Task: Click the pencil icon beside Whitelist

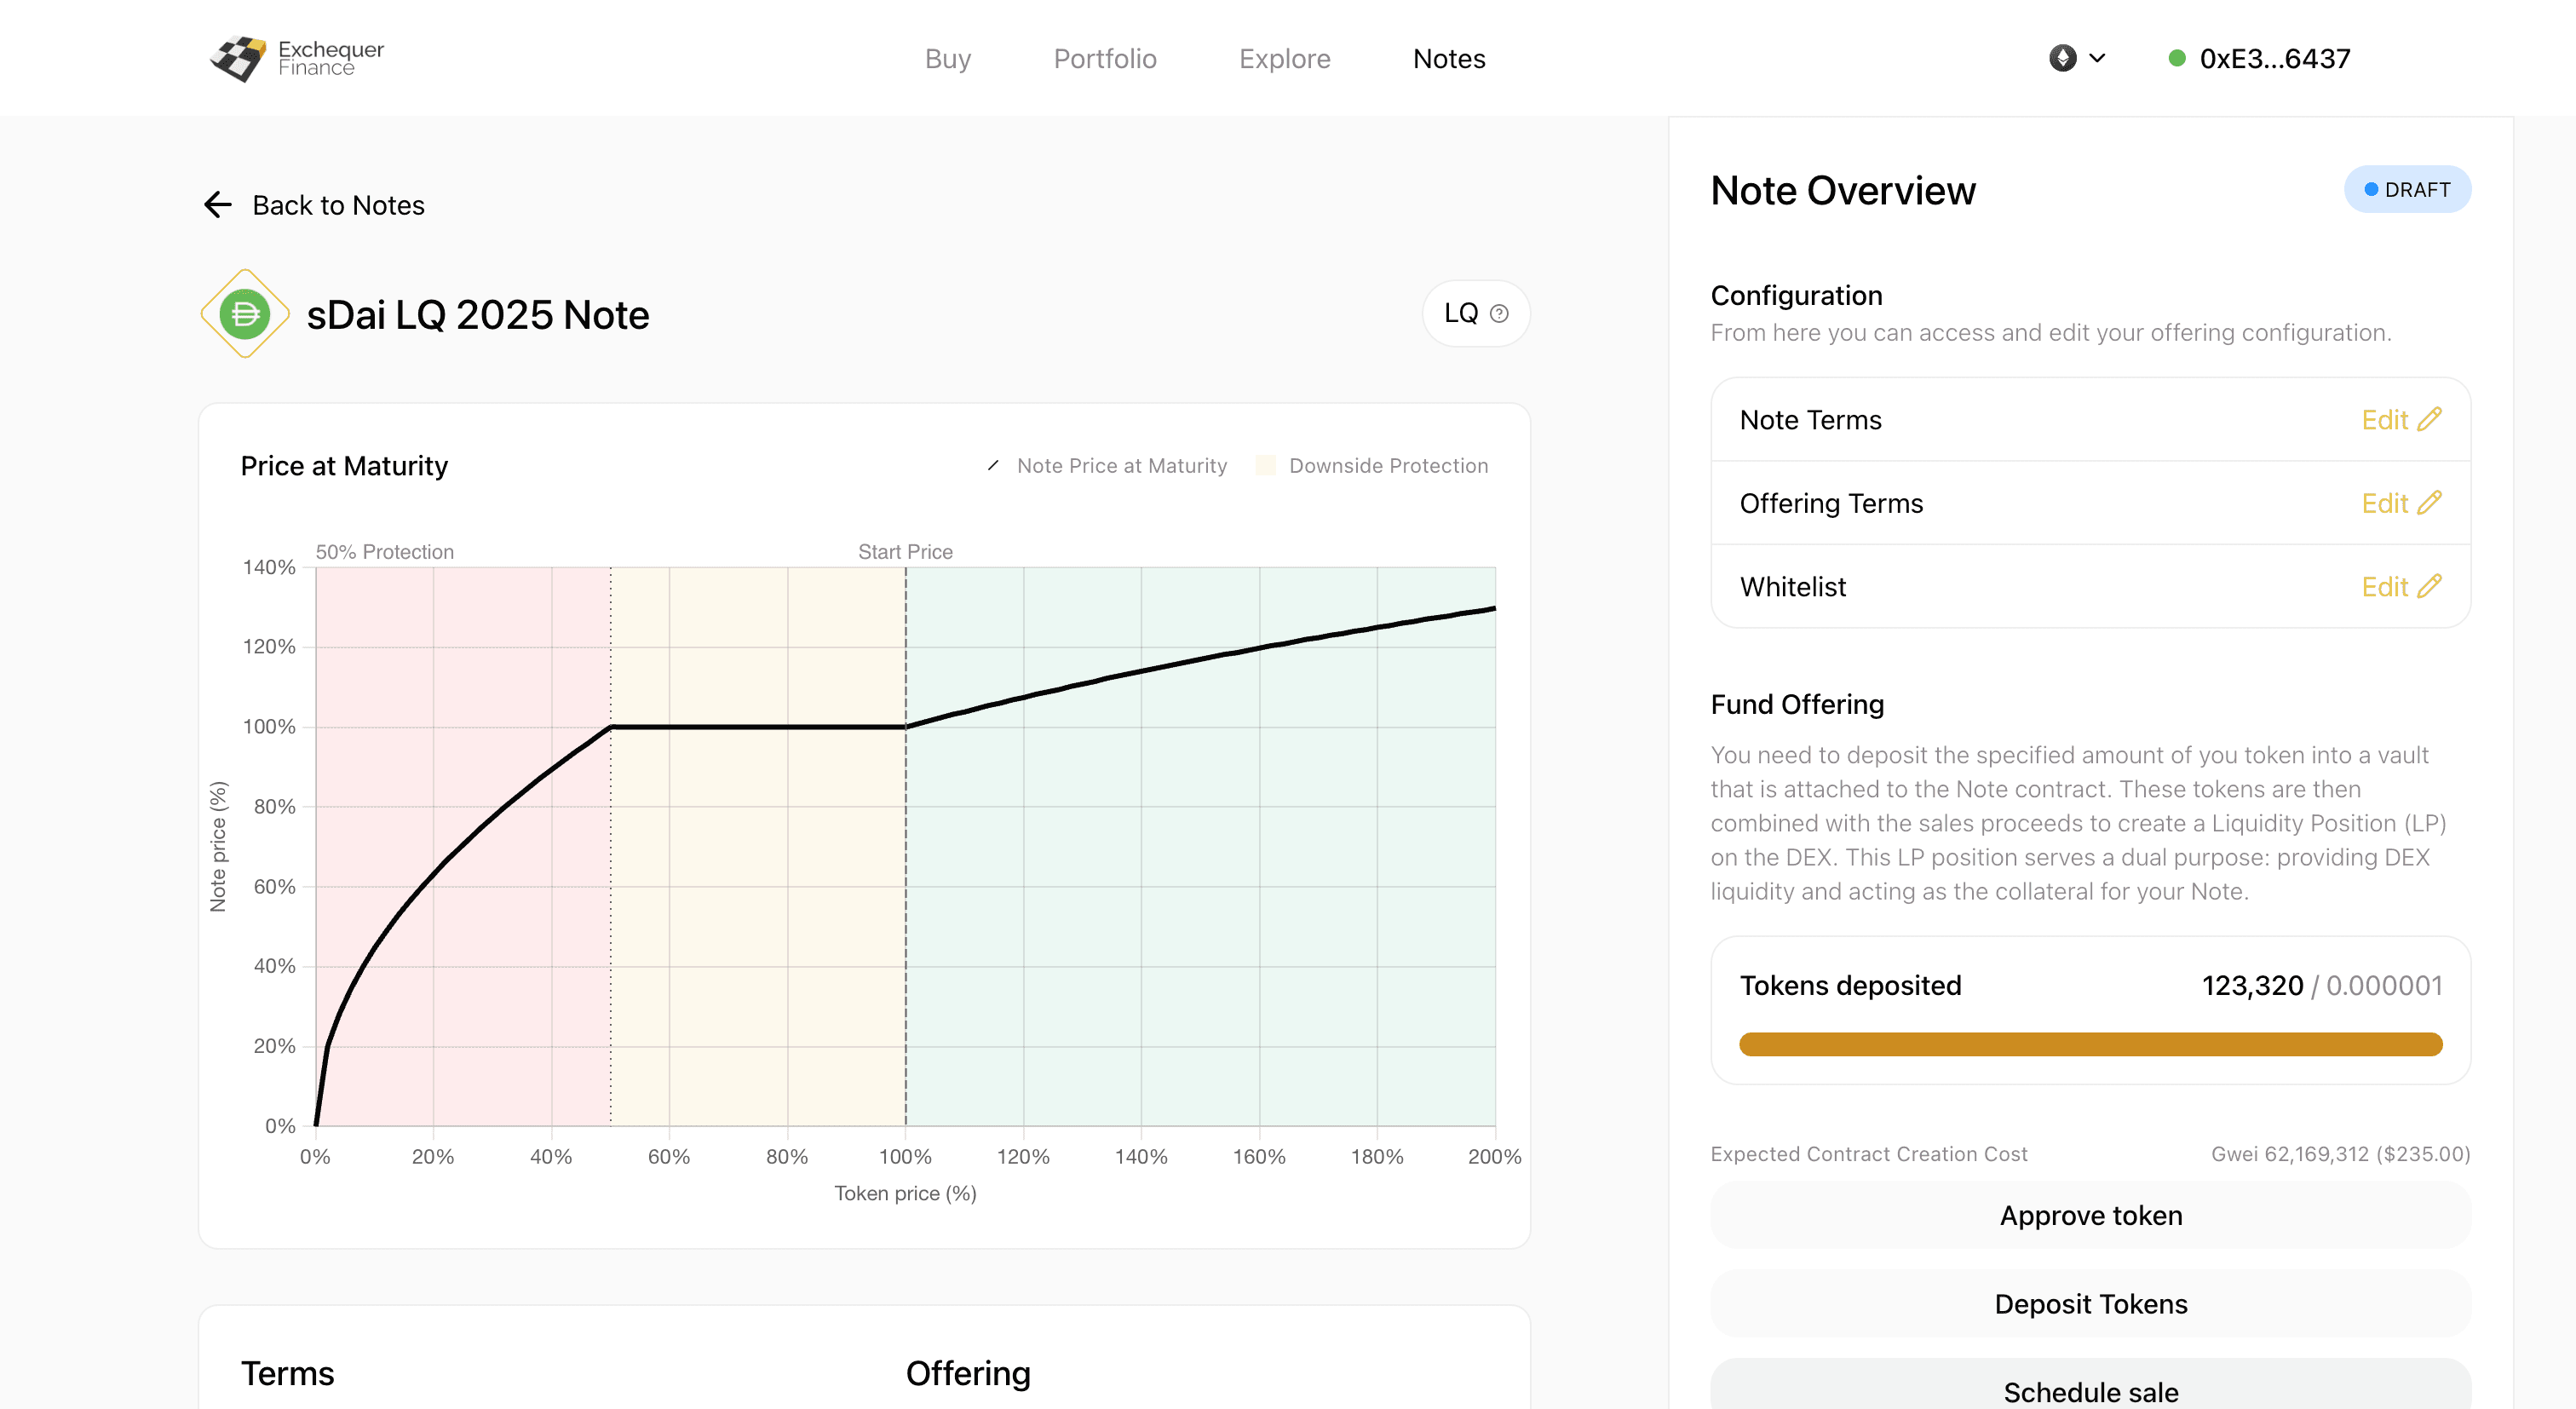Action: [2429, 586]
